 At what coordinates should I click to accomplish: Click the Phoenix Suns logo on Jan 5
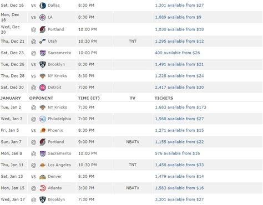[43, 130]
